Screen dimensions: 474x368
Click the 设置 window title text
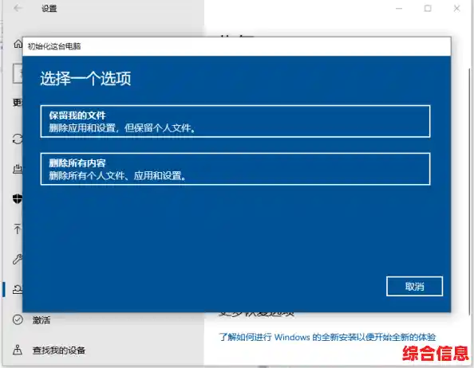coord(49,9)
